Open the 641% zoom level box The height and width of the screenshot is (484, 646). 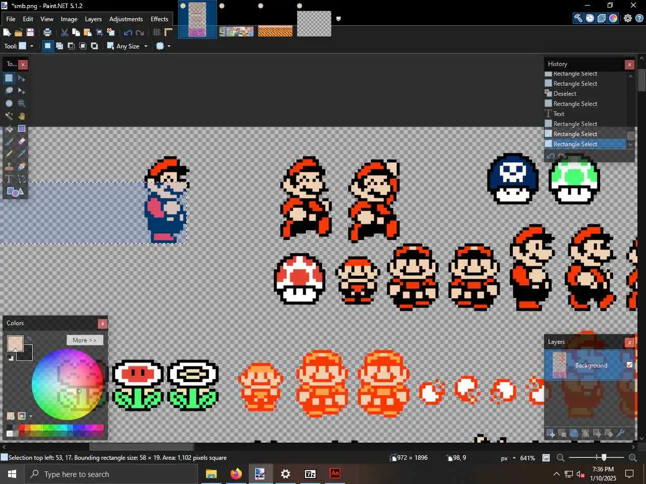click(527, 458)
